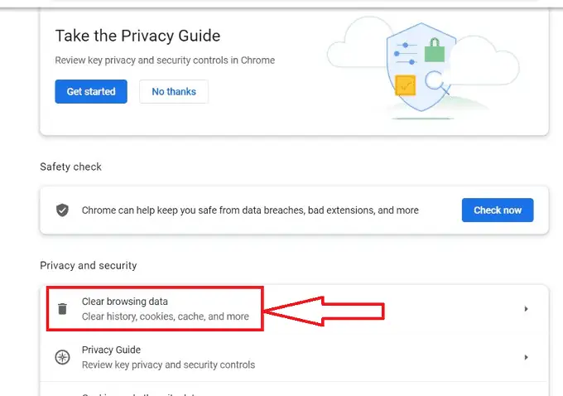Select the Clear history, cookies, cache subtitle

pyautogui.click(x=166, y=316)
